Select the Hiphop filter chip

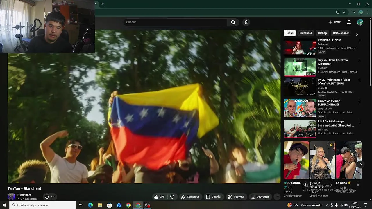pos(322,33)
